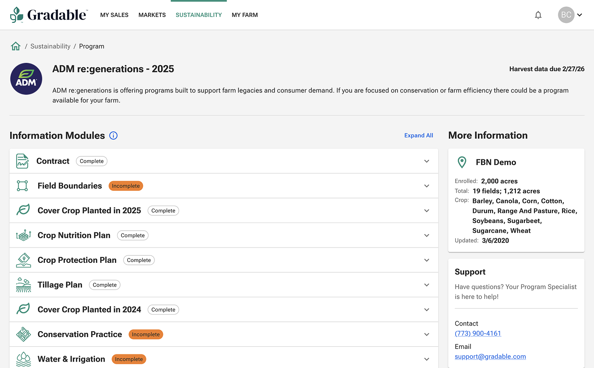Expand the Crop Protection Plan chevron

[427, 260]
